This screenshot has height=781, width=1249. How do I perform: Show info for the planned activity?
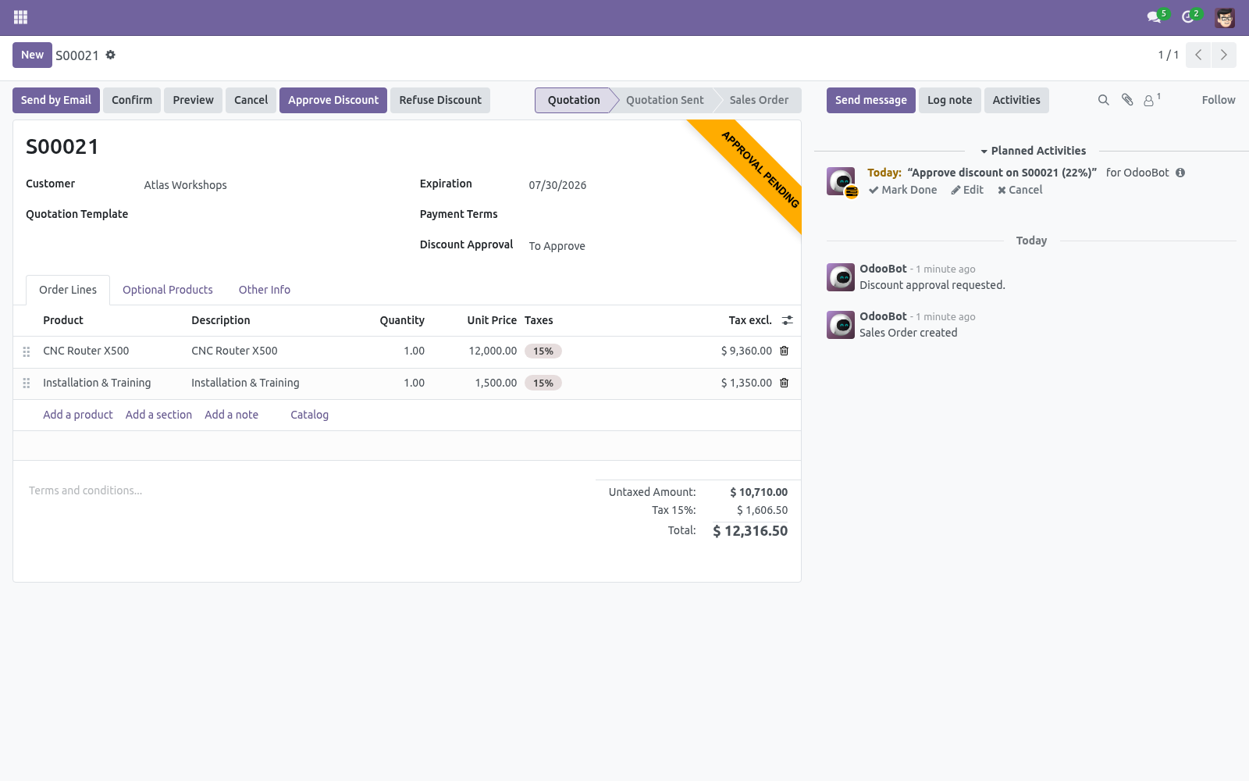(1180, 173)
